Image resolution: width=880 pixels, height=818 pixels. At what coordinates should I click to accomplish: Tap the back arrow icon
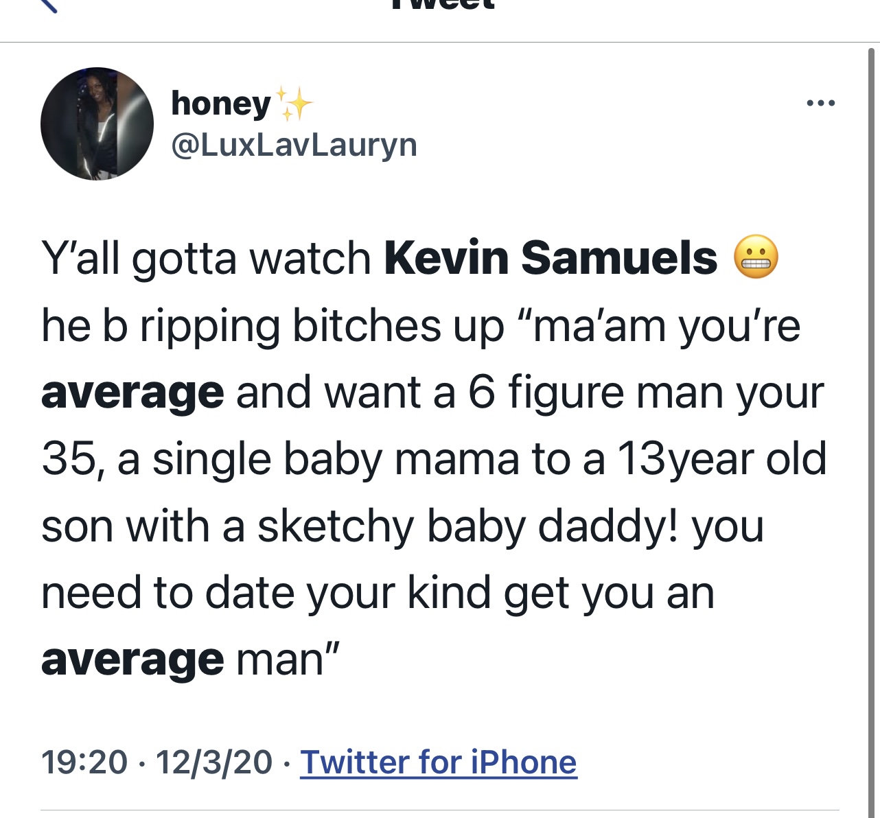pos(48,5)
